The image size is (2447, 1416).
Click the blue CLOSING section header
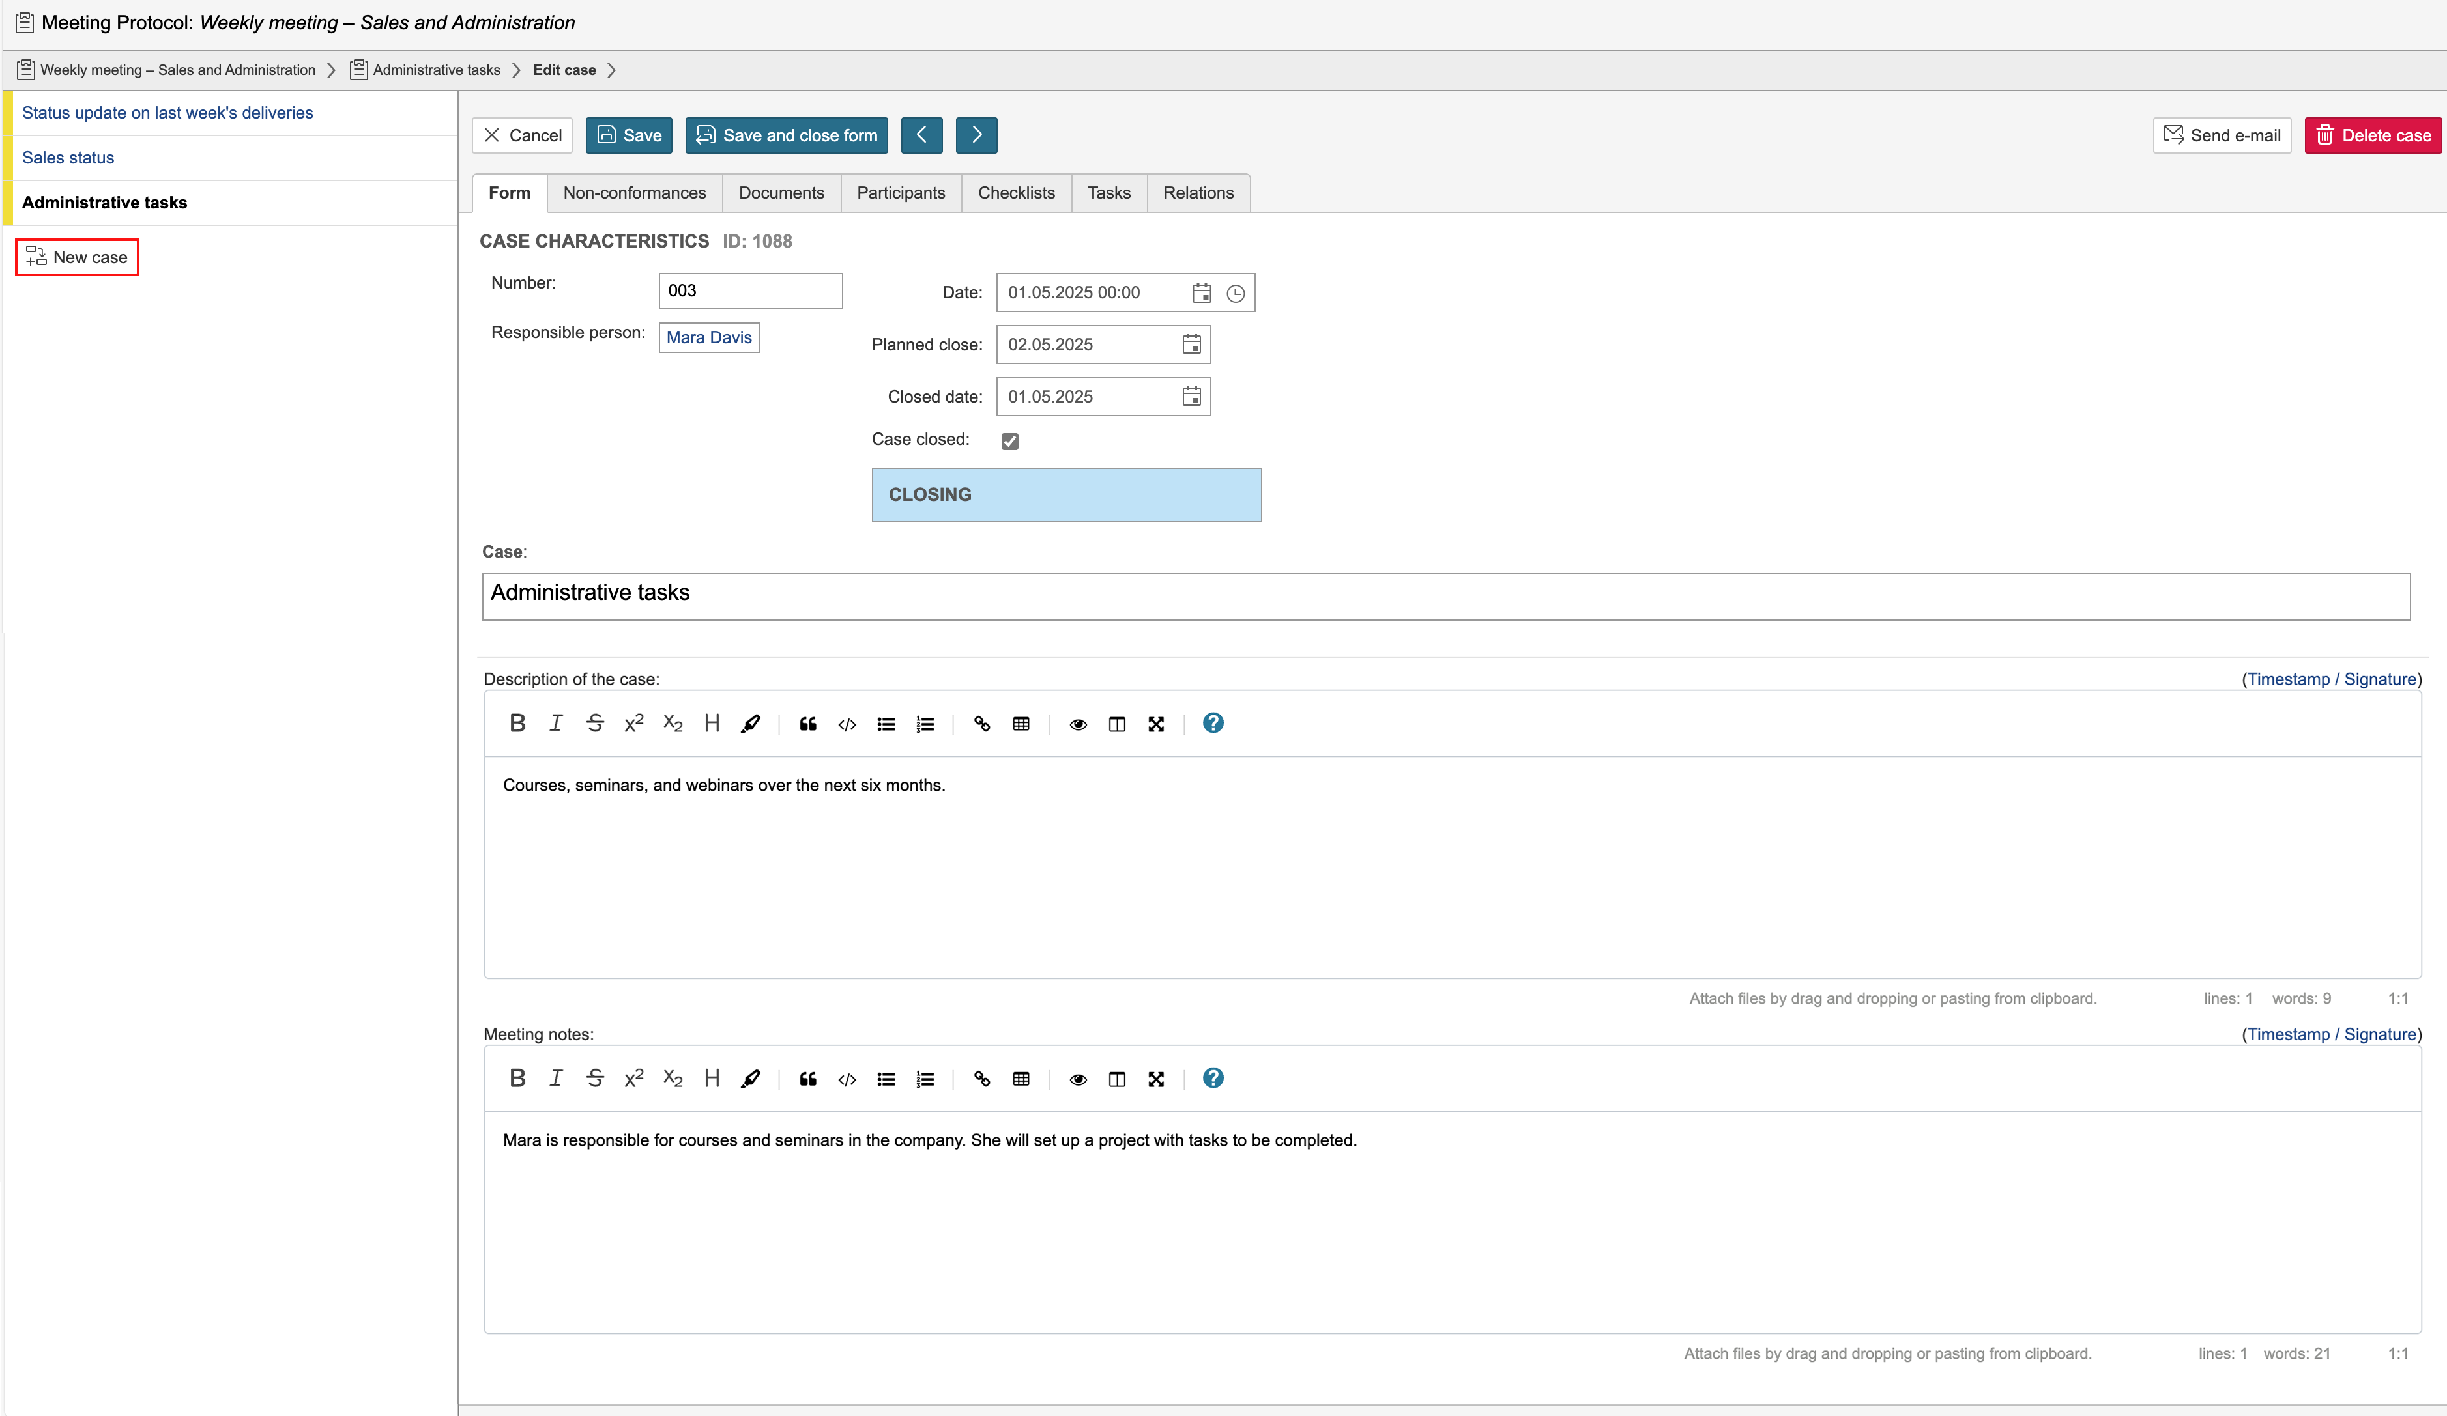tap(1066, 495)
